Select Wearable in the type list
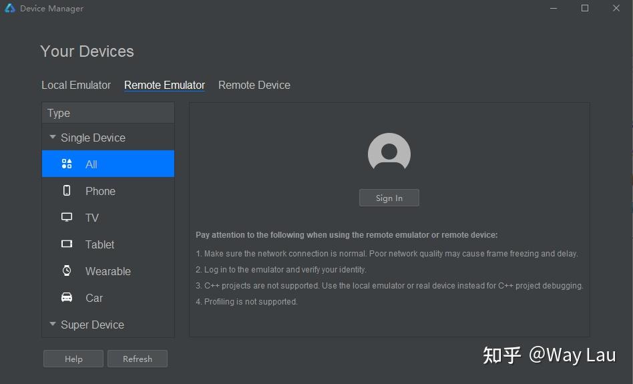The image size is (633, 384). click(108, 271)
